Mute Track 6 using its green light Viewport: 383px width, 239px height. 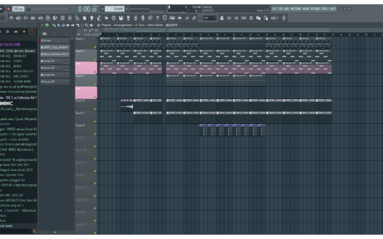click(x=95, y=109)
